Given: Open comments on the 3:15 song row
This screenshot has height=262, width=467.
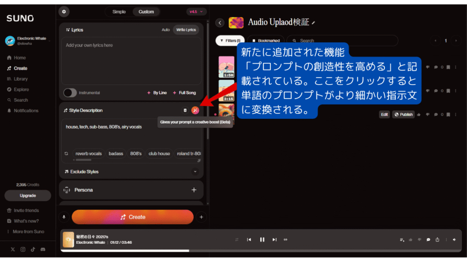Looking at the screenshot, I should coord(436,91).
